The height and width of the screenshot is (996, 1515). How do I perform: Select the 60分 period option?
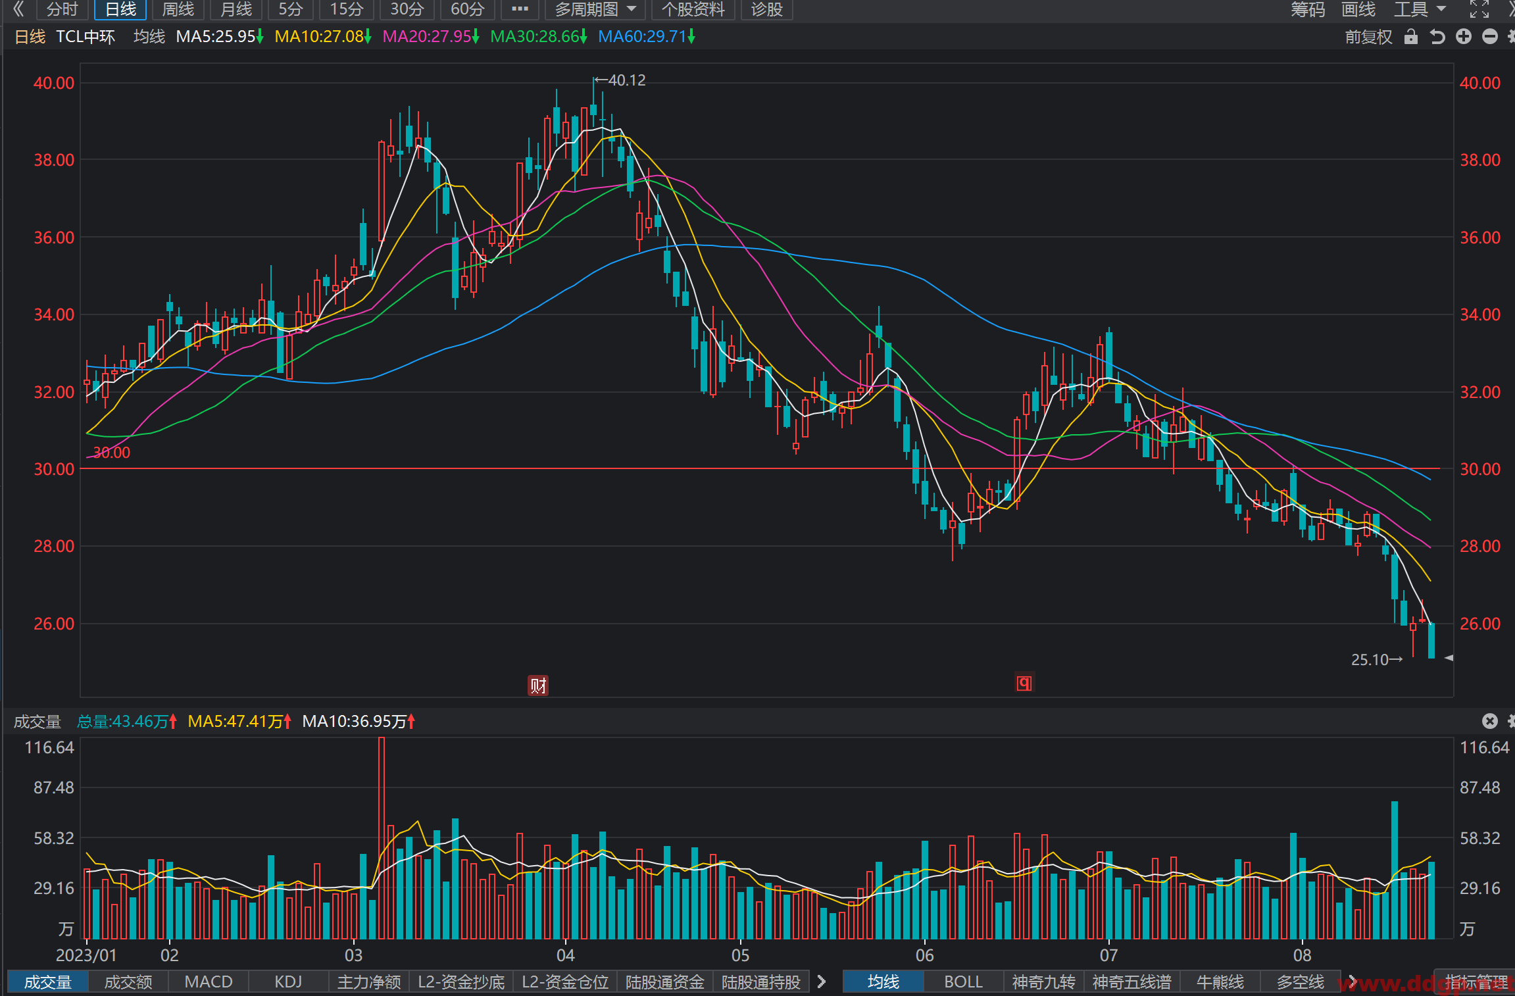[468, 9]
